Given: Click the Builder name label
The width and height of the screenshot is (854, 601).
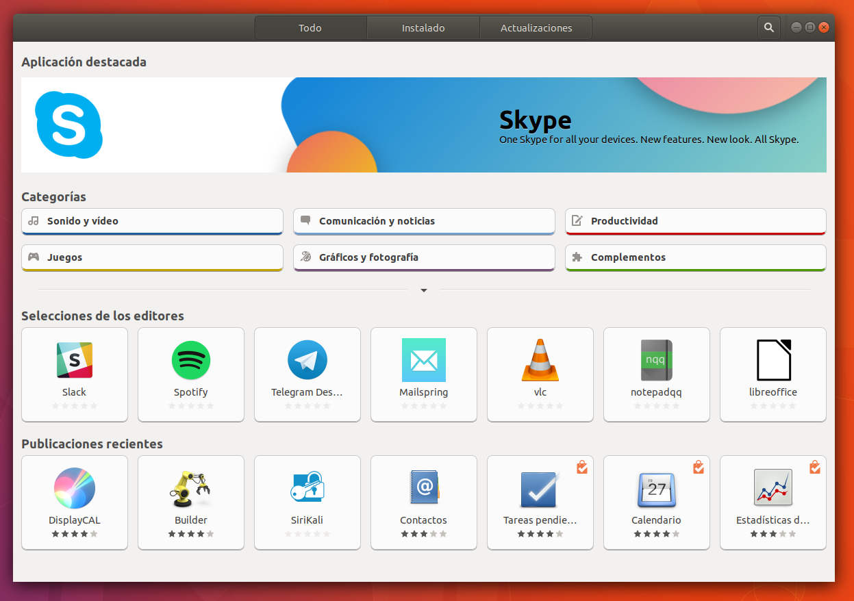Looking at the screenshot, I should [191, 520].
